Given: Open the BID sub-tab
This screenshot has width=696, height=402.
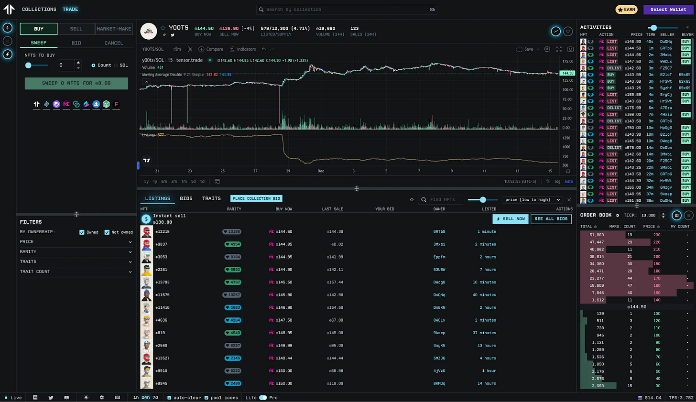Looking at the screenshot, I should click(x=76, y=43).
